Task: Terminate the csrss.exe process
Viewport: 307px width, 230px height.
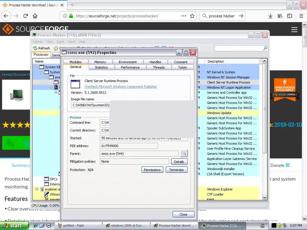Action: 176,170
